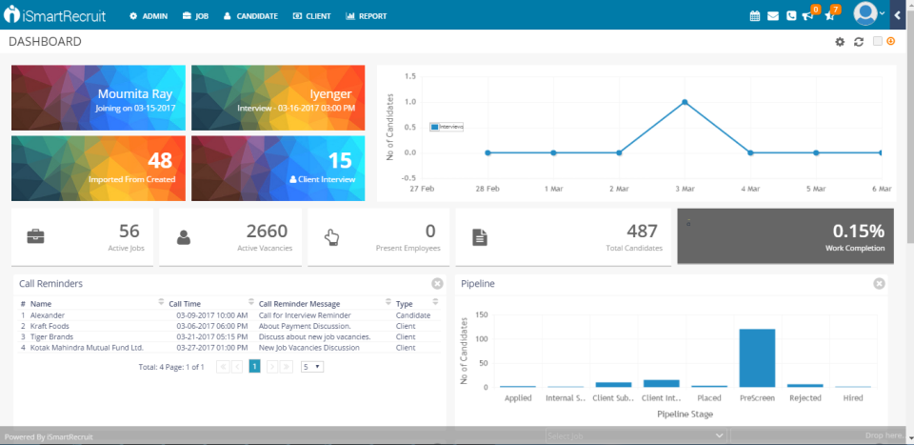Open announcements megaphone icon with badge 0
Image resolution: width=914 pixels, height=445 pixels.
pyautogui.click(x=808, y=15)
